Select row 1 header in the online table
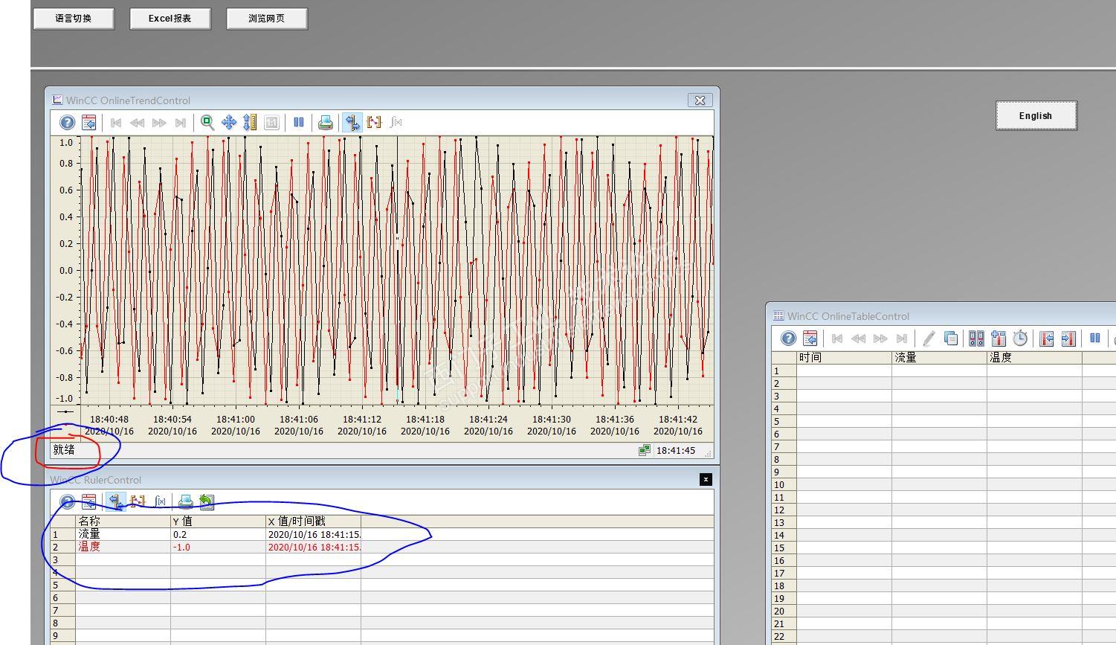1116x645 pixels. pyautogui.click(x=784, y=370)
